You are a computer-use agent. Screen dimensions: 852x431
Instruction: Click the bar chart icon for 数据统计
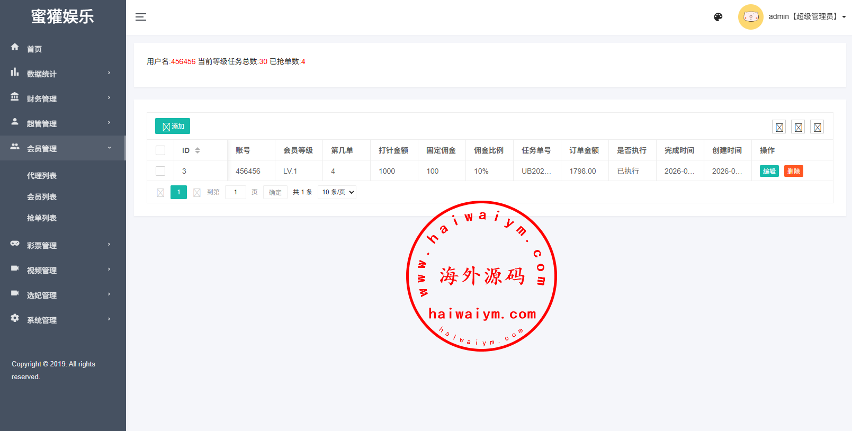click(15, 72)
